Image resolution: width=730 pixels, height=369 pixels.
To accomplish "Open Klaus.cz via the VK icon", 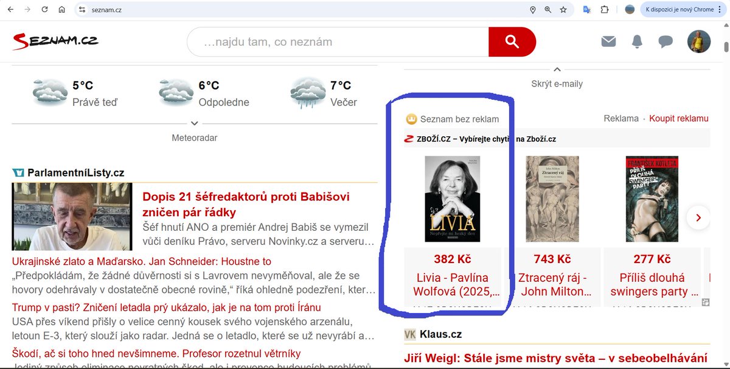I will click(409, 334).
